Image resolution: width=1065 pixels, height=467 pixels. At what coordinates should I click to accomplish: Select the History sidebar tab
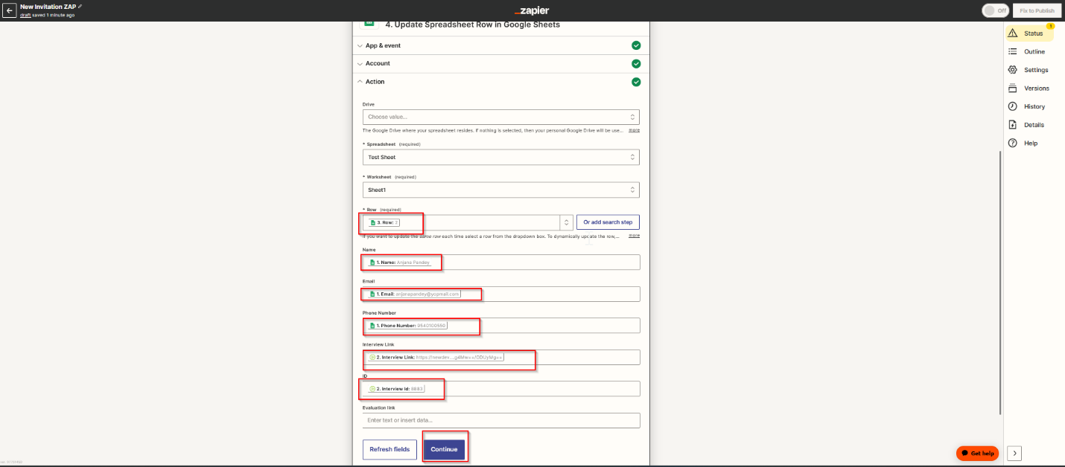point(1029,106)
